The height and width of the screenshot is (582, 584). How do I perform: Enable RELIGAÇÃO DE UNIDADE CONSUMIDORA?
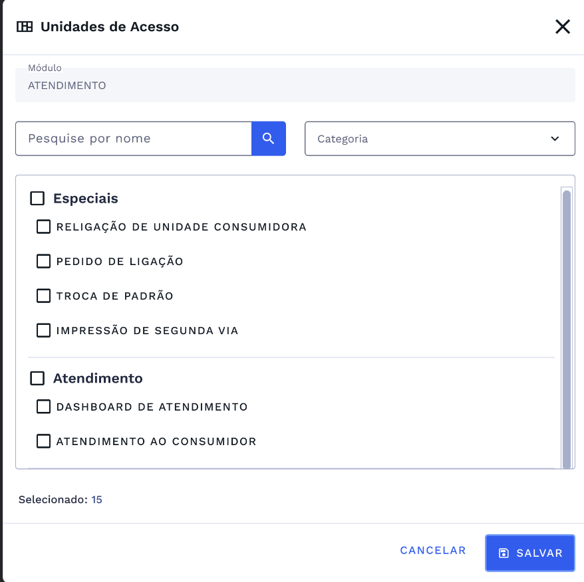[43, 227]
